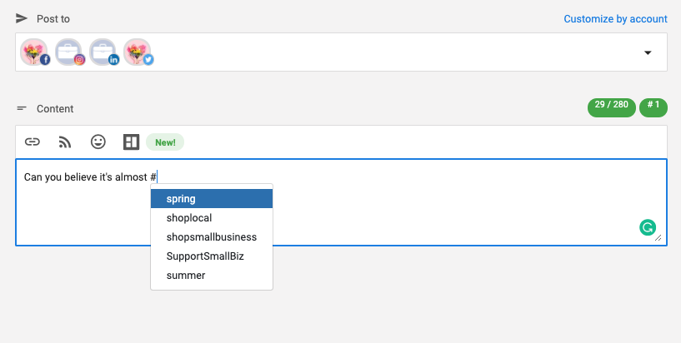Pick SupportSmallBiz from hashtag list

212,256
